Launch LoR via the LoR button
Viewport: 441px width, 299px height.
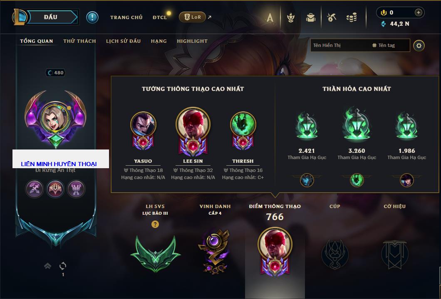(192, 17)
